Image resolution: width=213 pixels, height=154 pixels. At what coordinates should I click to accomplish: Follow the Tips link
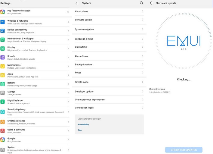pyautogui.click(x=80, y=130)
